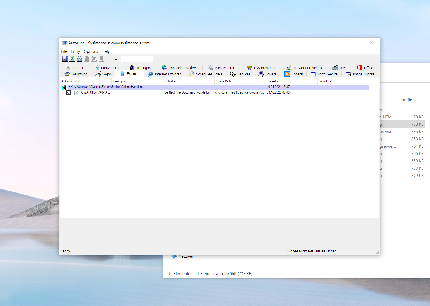Switch to the Office tab

365,68
